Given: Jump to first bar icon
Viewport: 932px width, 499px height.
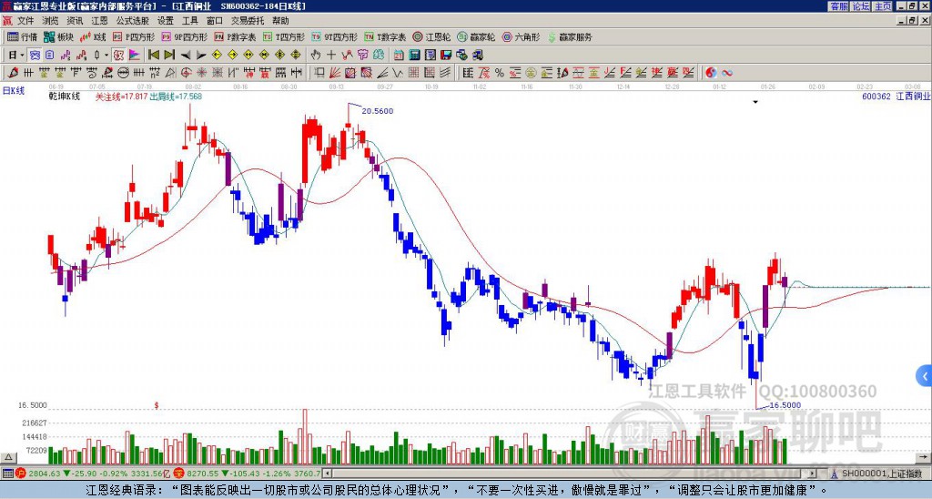Looking at the screenshot, I should (x=153, y=56).
